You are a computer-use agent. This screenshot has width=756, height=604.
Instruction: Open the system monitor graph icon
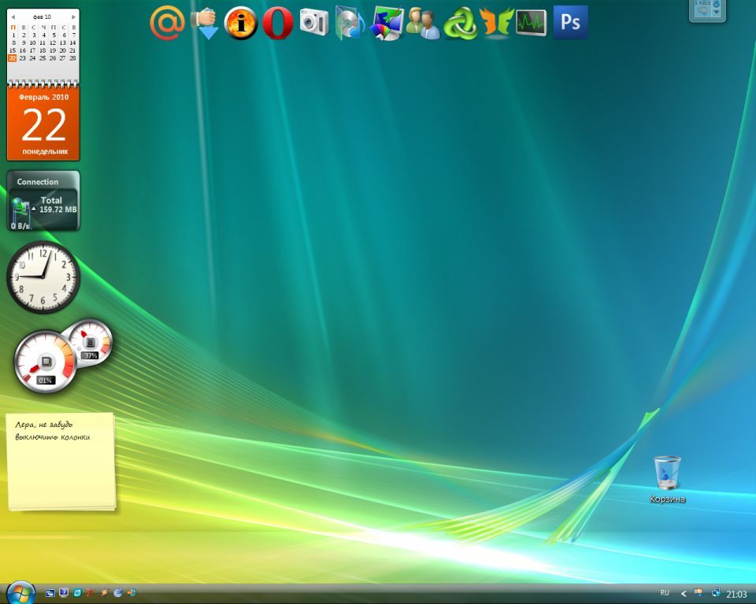pos(532,23)
